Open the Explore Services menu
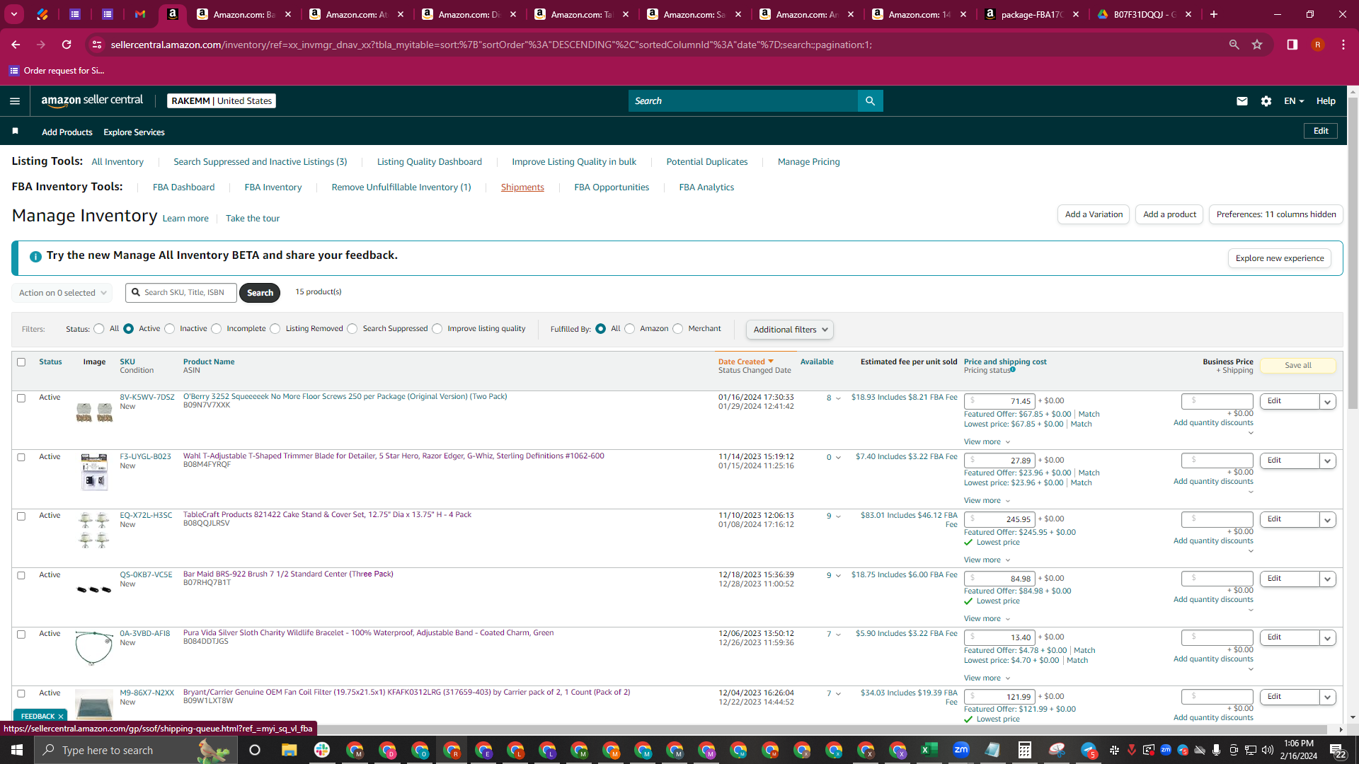 click(134, 132)
